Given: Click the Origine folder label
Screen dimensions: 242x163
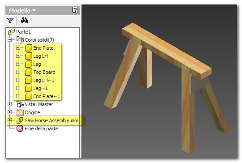Looking at the screenshot, I should tap(32, 112).
